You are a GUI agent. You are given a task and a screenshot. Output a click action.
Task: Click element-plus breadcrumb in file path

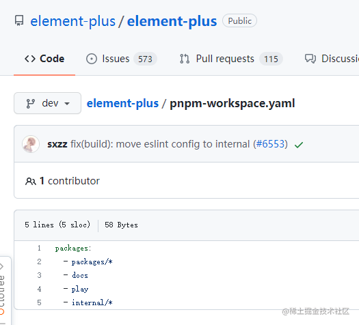tap(122, 103)
